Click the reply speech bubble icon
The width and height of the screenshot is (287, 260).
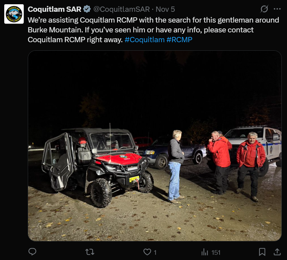pos(32,251)
